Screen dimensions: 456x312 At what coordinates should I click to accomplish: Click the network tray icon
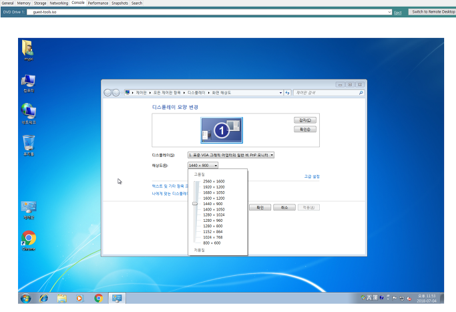402,299
